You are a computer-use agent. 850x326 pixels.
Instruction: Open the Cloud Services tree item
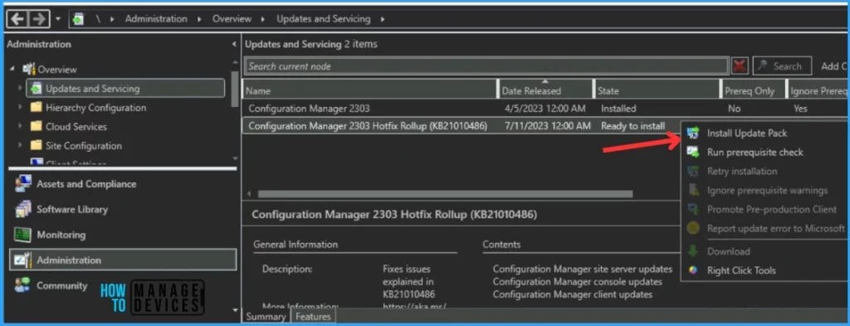76,127
